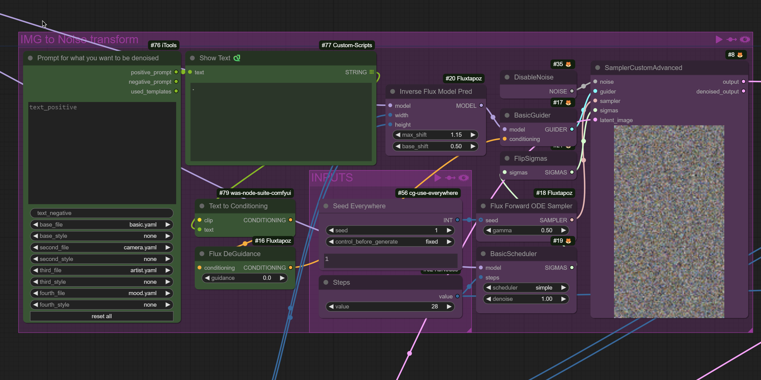Click the gamma 0.50 slider field

pos(526,230)
